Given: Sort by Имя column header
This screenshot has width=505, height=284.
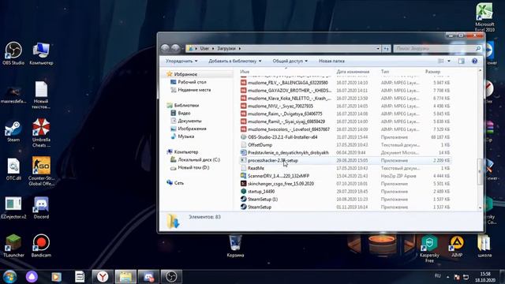Looking at the screenshot, I should pos(245,72).
